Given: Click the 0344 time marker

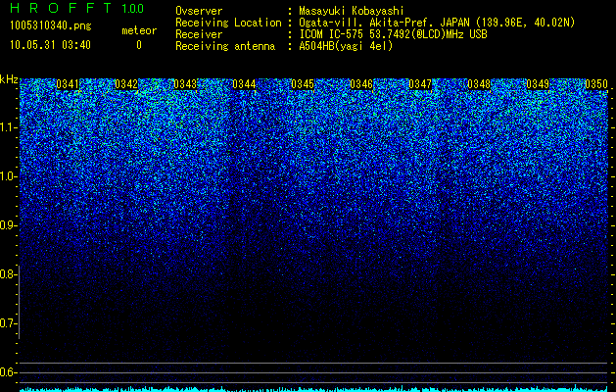Looking at the screenshot, I should pyautogui.click(x=244, y=84).
